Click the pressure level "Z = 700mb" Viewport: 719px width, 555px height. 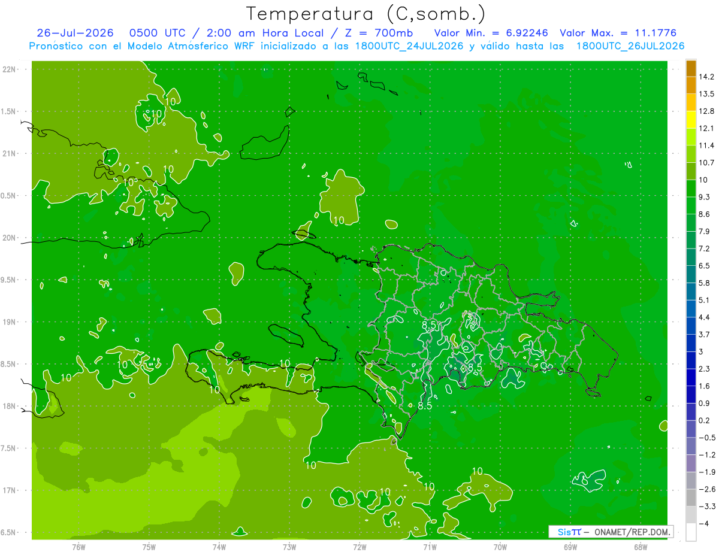coord(377,33)
